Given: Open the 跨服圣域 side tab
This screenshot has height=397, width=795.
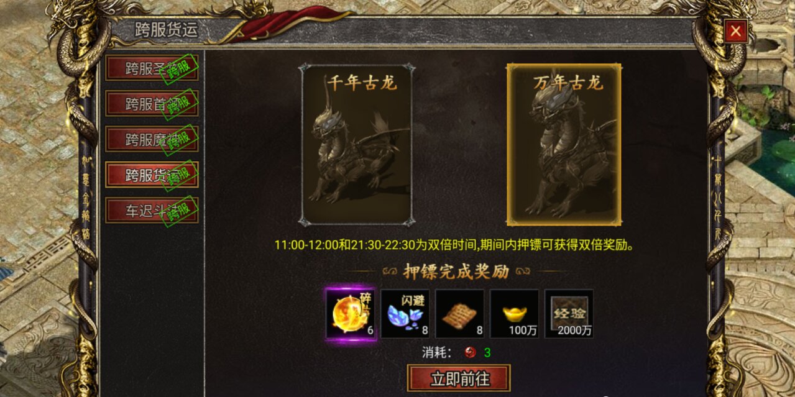Looking at the screenshot, I should click(152, 68).
